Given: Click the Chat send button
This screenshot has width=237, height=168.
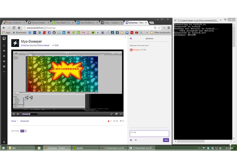Looking at the screenshot, I should tap(166, 140).
